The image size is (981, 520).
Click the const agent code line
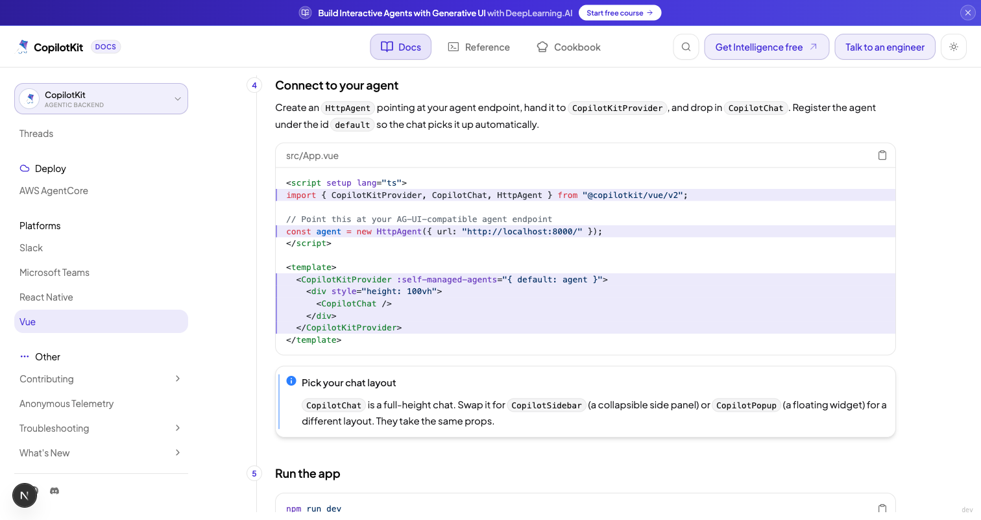pos(444,231)
